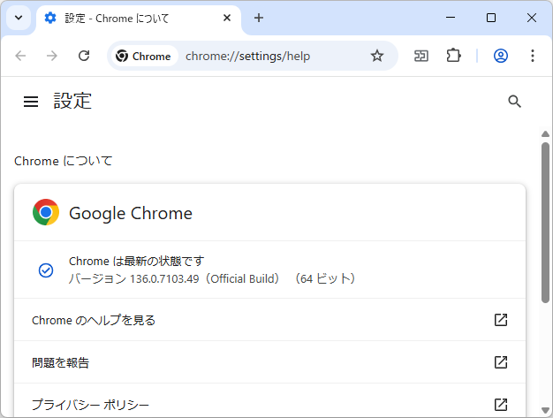This screenshot has height=418, width=553.
Task: Click external link icon for プライバシー ポリシー
Action: tap(501, 404)
